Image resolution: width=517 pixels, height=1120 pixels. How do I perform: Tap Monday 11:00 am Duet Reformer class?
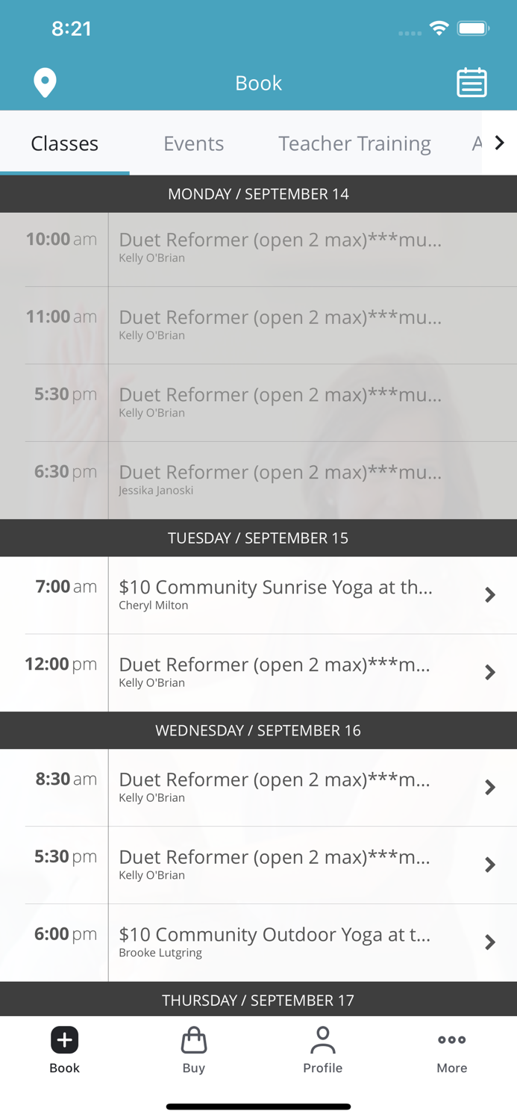pos(280,325)
